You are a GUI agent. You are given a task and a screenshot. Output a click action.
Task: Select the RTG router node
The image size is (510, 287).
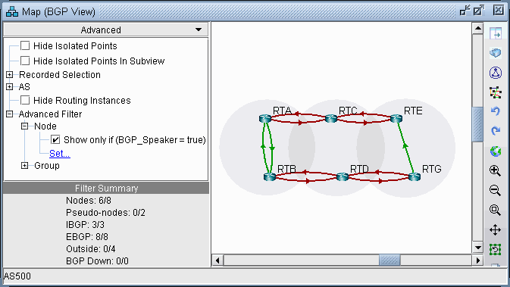414,176
